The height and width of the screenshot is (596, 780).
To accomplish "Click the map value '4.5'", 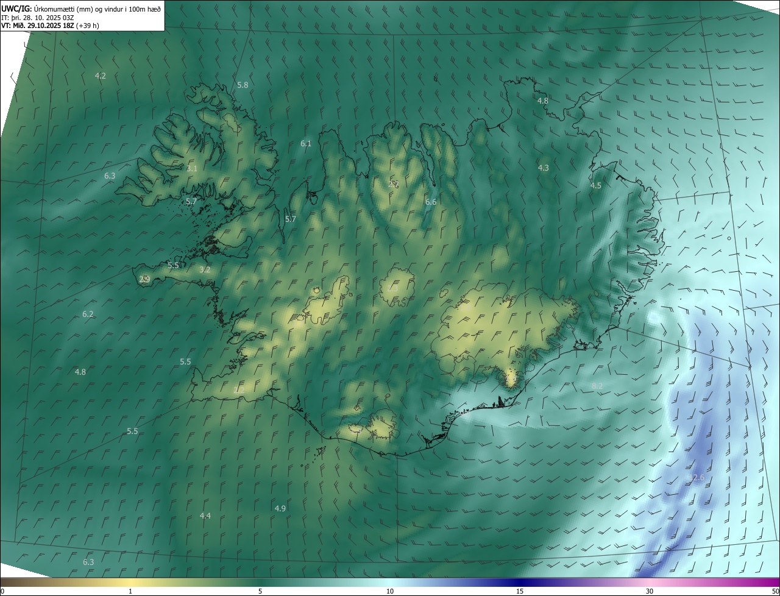I will [596, 186].
